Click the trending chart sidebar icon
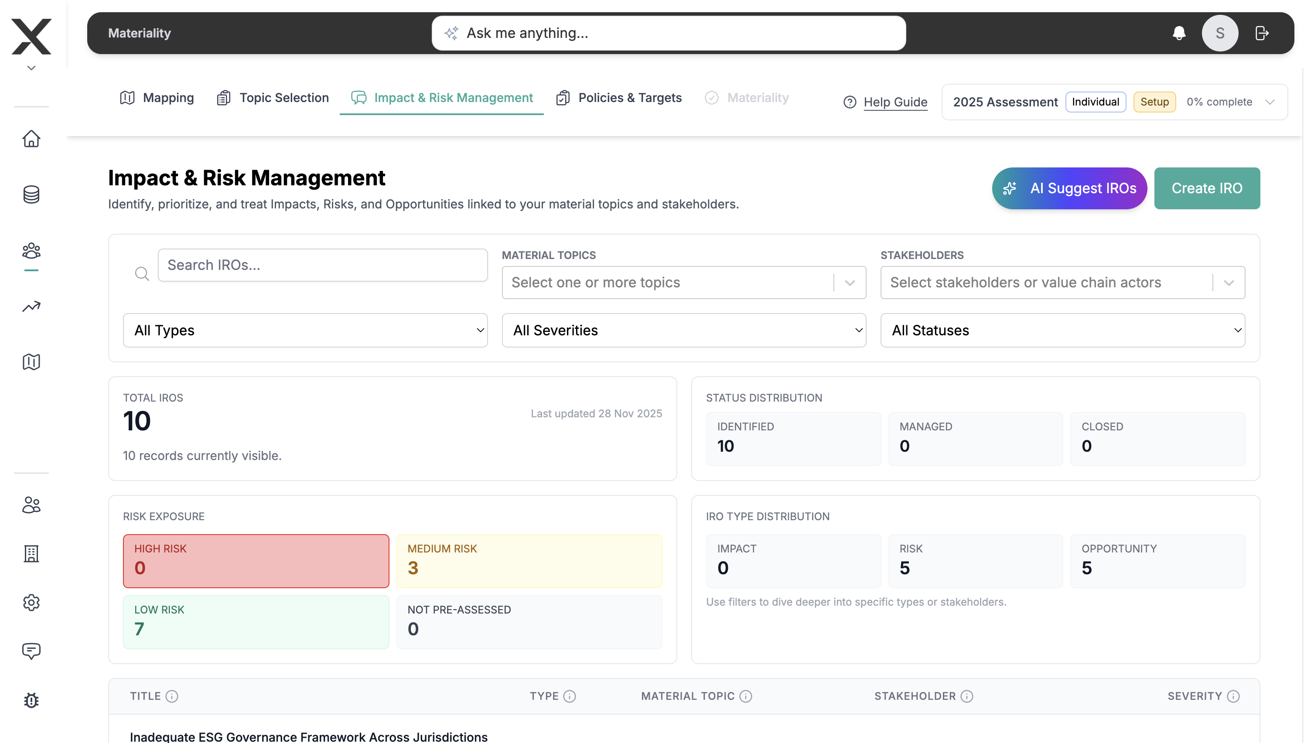 point(31,306)
